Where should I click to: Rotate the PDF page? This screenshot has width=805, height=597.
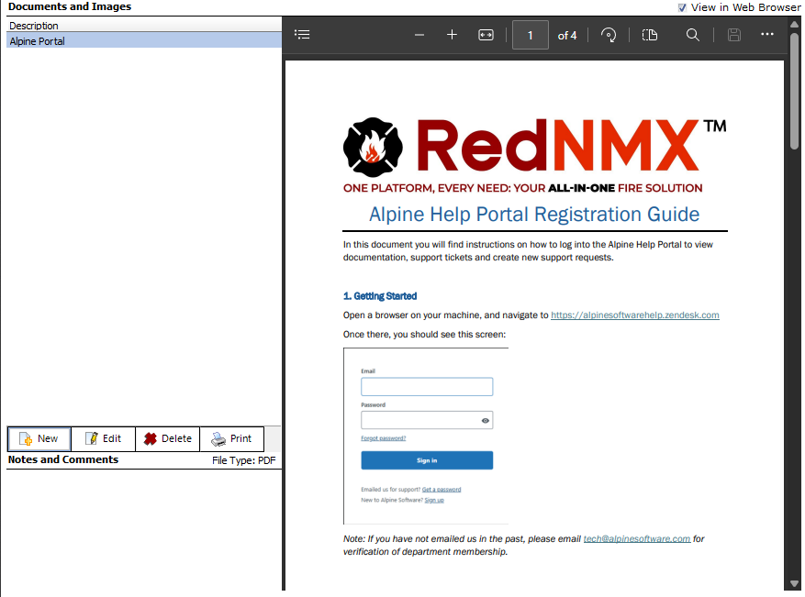click(x=609, y=35)
